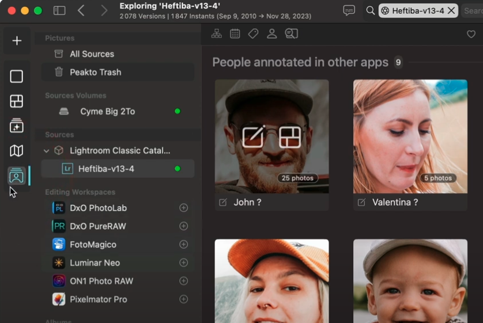Click the Heftiba-v13-4 green status dot

point(178,169)
